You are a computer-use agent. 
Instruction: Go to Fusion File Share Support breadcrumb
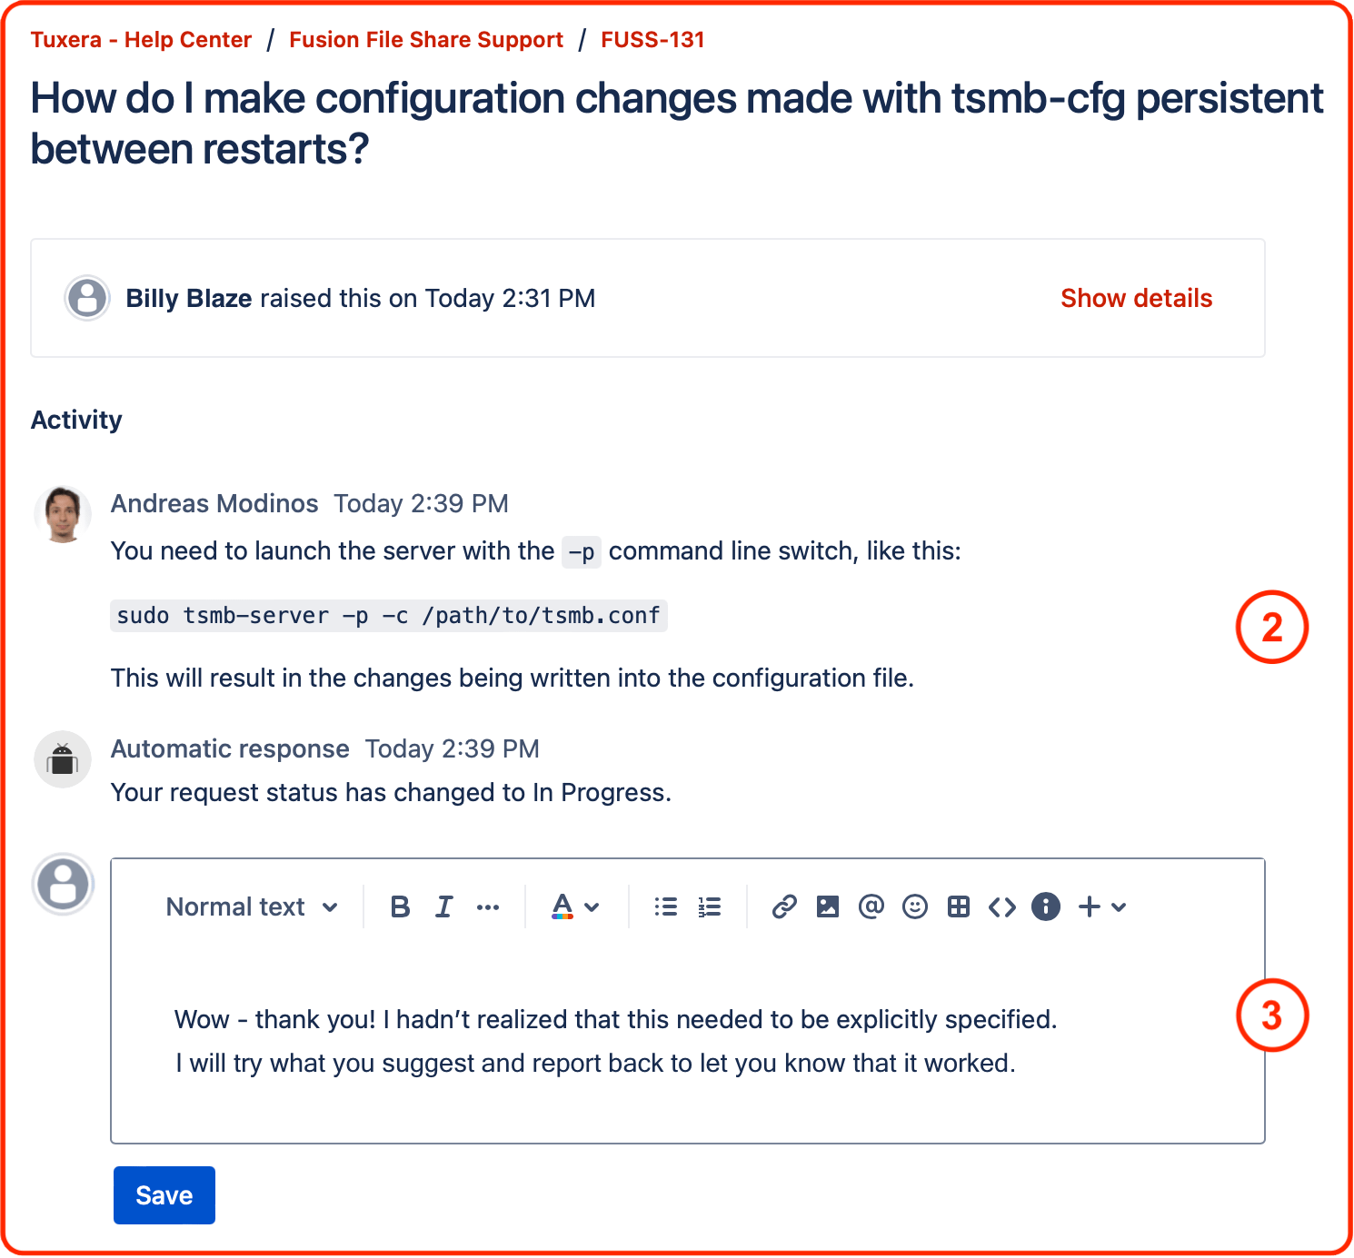click(x=425, y=39)
